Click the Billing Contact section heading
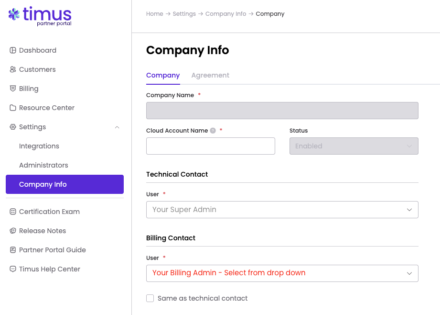This screenshot has height=315, width=440. pos(171,238)
